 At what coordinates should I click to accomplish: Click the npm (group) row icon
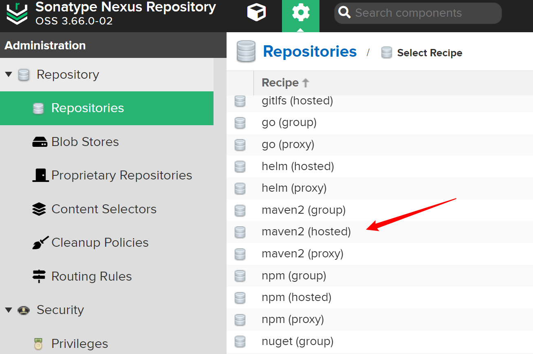coord(240,276)
